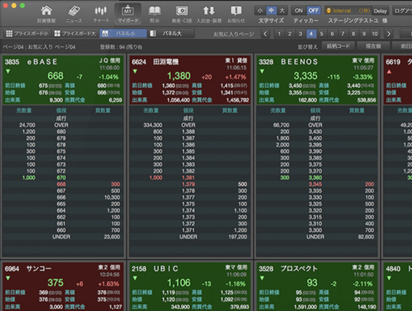This screenshot has width=412, height=311.
Task: Switch to パネル小 view
Action: (x=123, y=33)
